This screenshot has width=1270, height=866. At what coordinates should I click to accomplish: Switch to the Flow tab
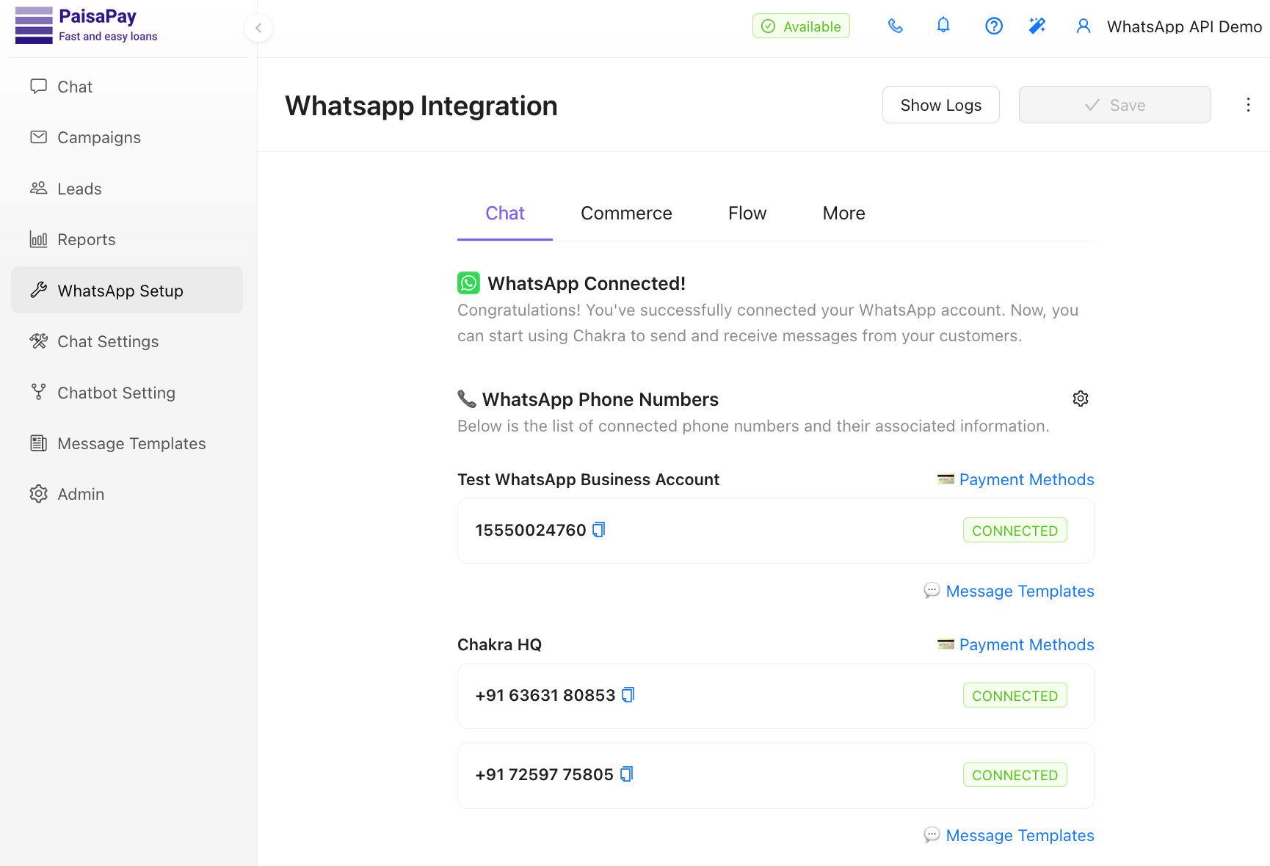(747, 214)
